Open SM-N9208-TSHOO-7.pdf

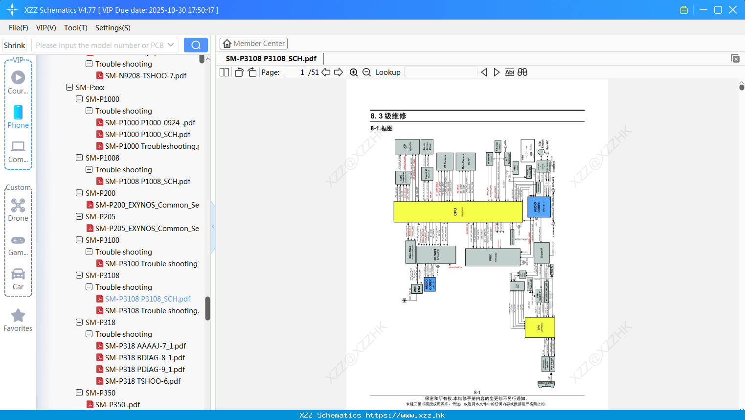[x=145, y=75]
